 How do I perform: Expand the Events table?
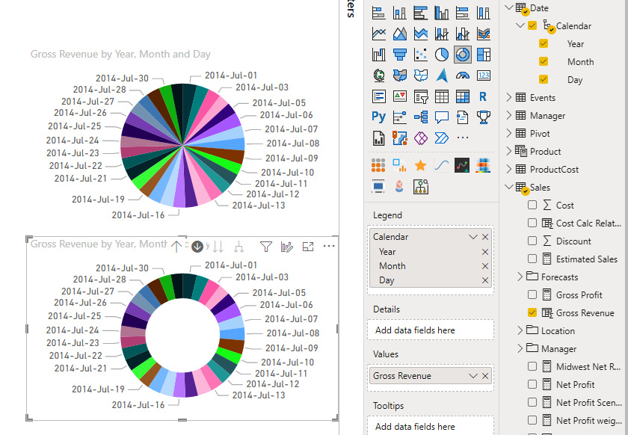point(510,97)
